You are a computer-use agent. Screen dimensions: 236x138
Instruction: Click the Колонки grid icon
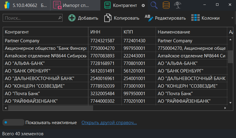[196, 18]
